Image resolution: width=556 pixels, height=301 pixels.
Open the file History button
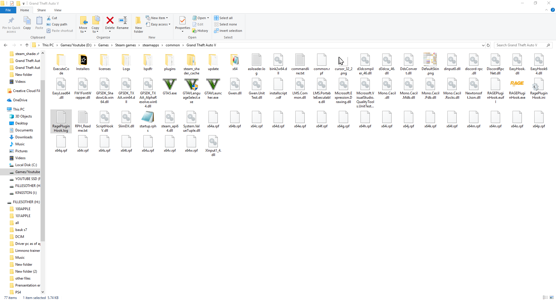[200, 31]
